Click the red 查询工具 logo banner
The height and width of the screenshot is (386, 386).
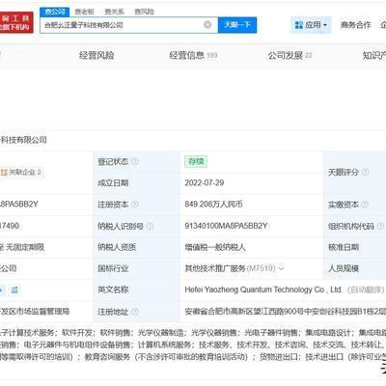(16, 22)
